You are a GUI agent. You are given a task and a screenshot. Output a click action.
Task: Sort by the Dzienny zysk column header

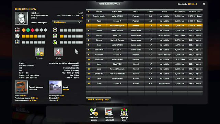point(195,11)
